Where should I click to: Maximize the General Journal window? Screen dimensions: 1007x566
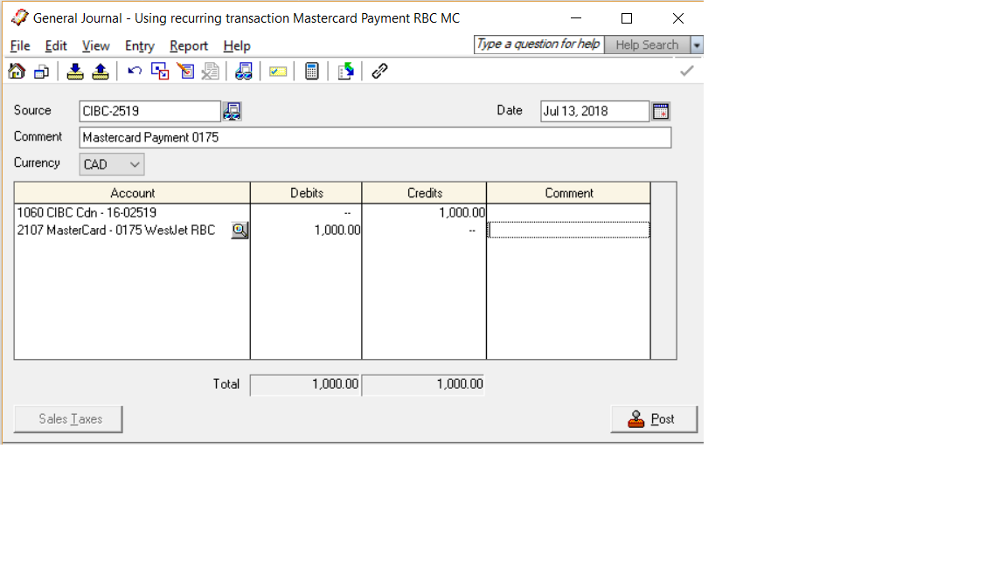click(x=627, y=18)
